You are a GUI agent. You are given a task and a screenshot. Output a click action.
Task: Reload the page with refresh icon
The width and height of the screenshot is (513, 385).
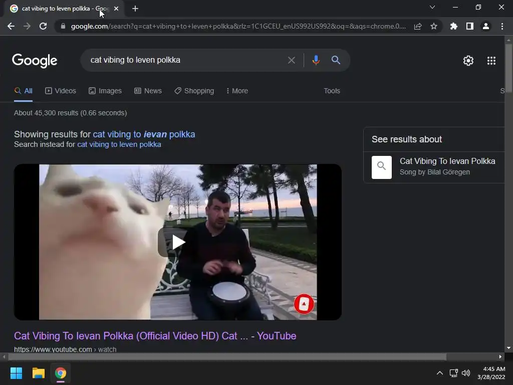click(43, 26)
